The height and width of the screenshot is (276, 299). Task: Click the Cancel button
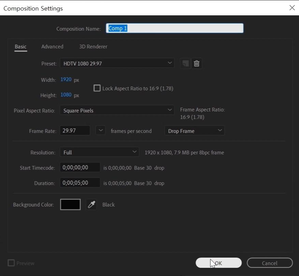pos(270,263)
